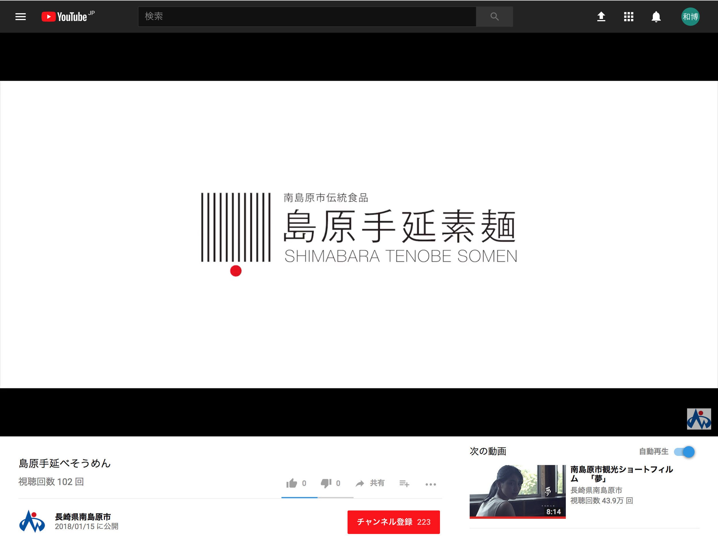The height and width of the screenshot is (536, 718).
Task: Open the three-dot more actions menu
Action: 431,484
